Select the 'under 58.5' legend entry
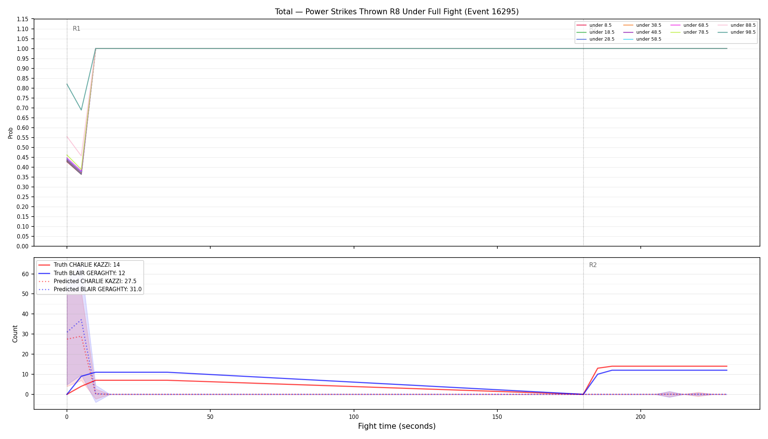The height and width of the screenshot is (439, 768). [642, 39]
